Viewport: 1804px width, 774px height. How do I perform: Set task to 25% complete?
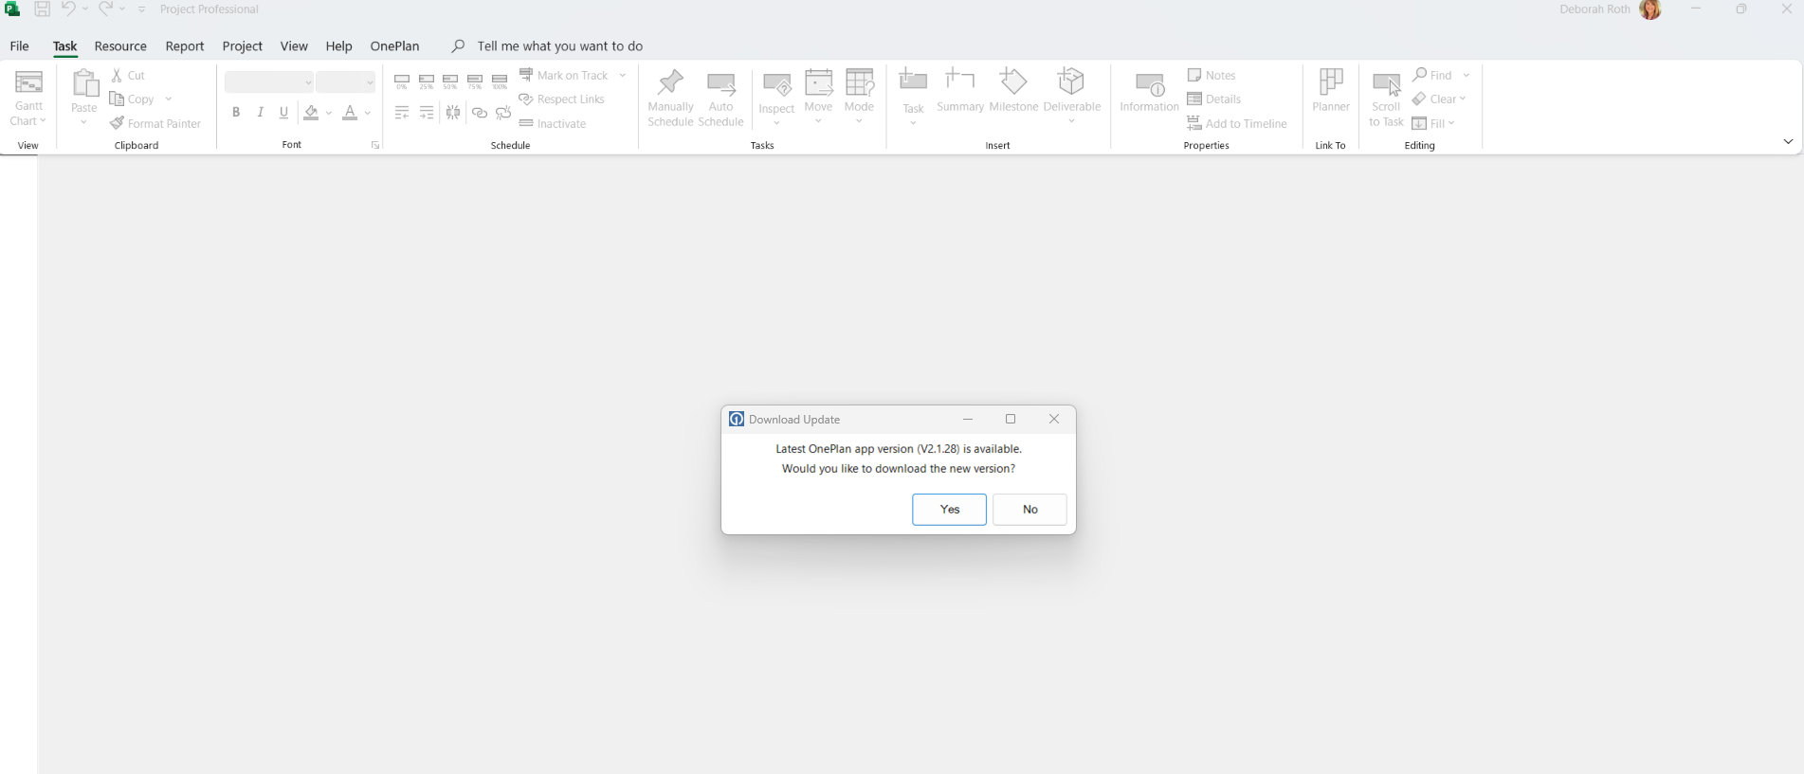pyautogui.click(x=427, y=82)
